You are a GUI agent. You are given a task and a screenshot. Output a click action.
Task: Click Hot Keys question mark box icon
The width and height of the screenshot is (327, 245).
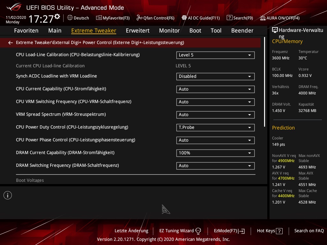coord(279,231)
